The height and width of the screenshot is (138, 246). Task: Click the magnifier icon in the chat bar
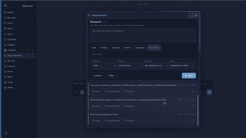[x=82, y=92]
